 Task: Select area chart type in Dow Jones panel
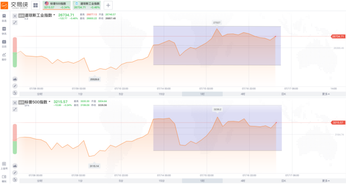(15, 79)
